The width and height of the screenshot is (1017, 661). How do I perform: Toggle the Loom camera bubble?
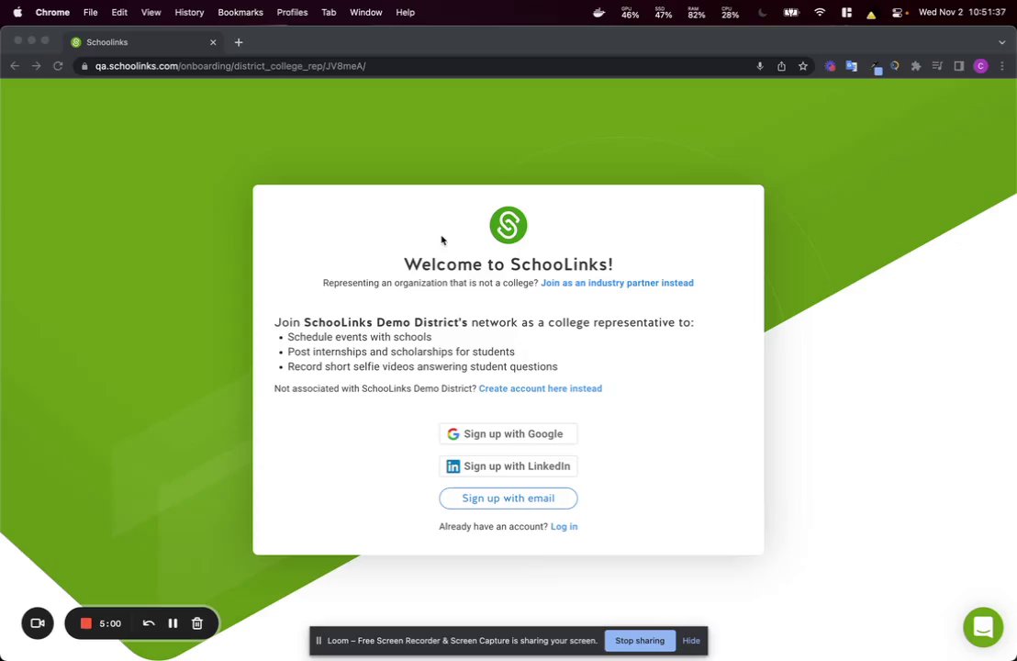click(38, 623)
